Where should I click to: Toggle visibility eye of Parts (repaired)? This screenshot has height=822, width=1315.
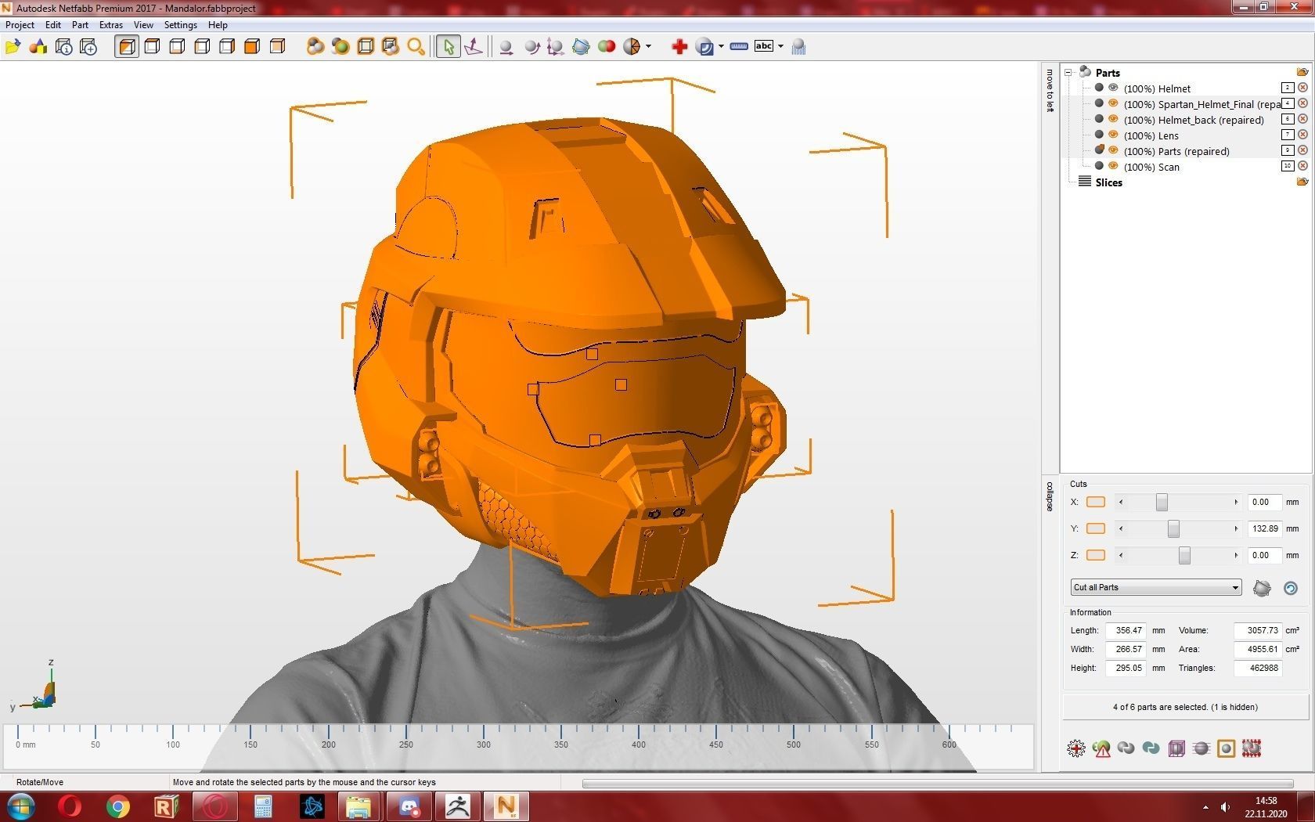1113,150
